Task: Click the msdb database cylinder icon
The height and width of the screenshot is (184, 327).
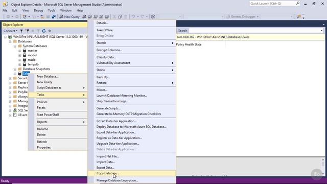Action: [x=25, y=60]
